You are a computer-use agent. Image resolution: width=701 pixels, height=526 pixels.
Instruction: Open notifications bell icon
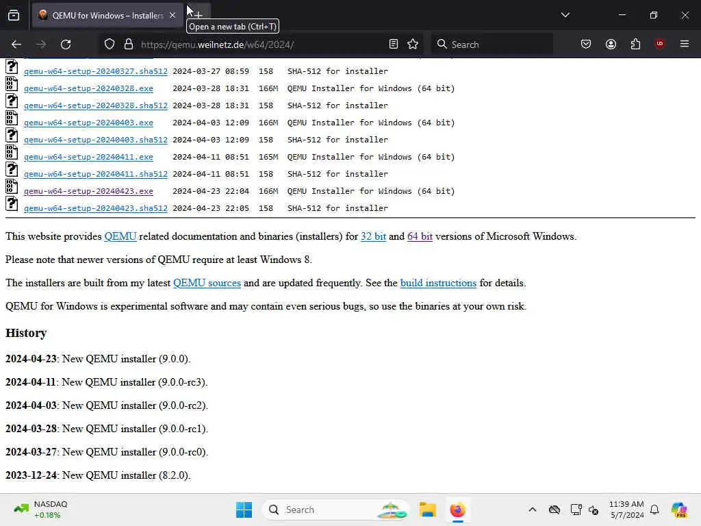pos(654,510)
